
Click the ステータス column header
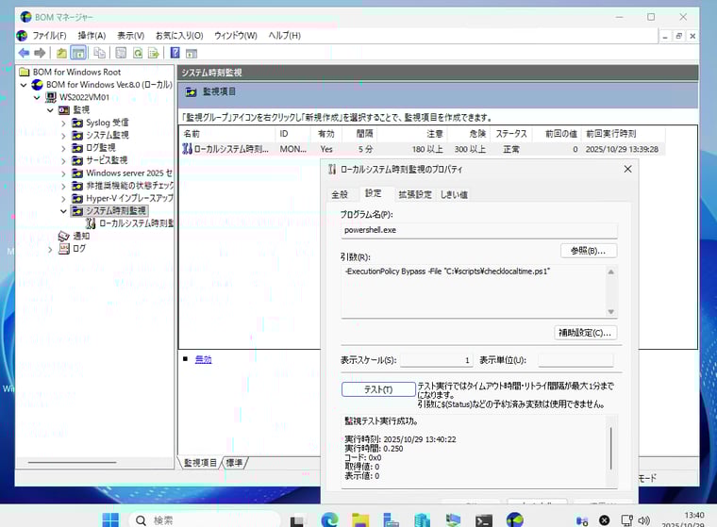coord(511,134)
